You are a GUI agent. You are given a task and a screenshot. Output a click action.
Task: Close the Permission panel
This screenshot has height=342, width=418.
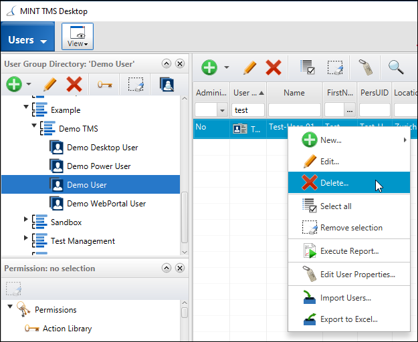click(x=180, y=268)
